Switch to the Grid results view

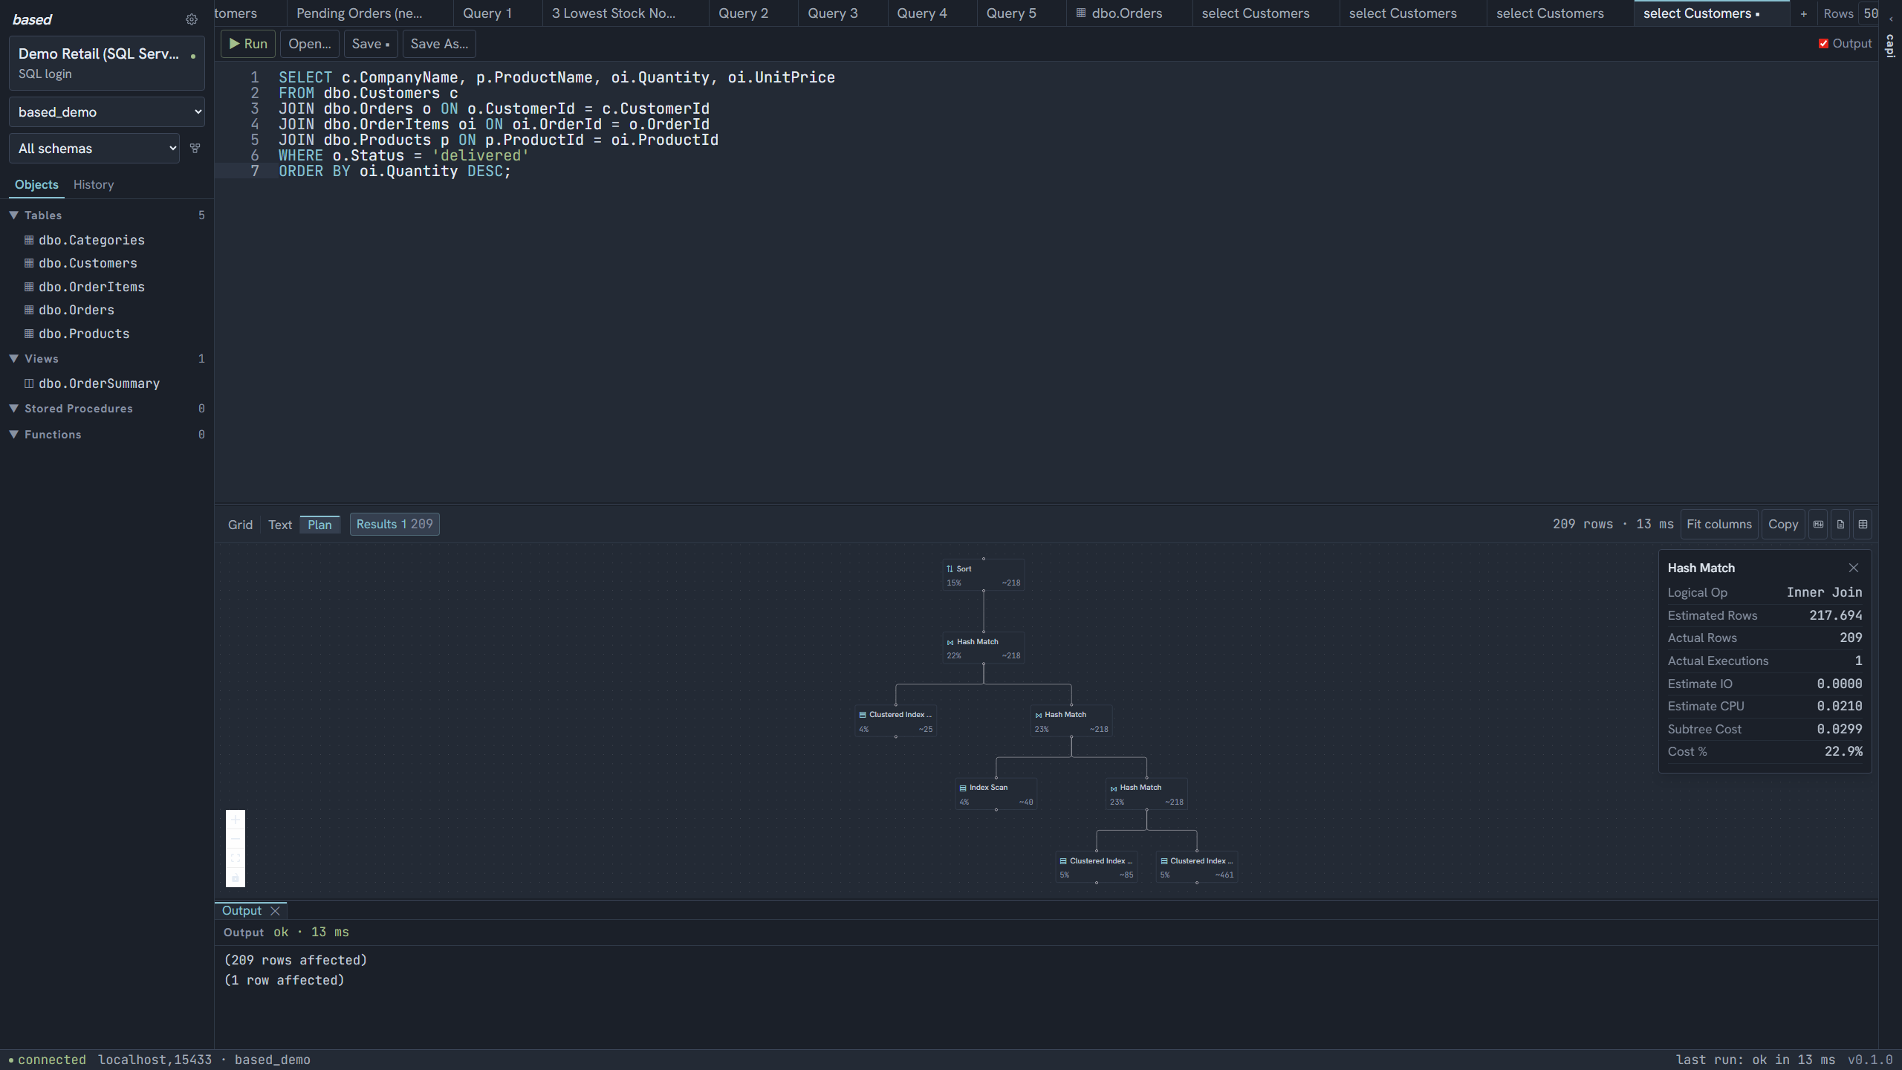(240, 525)
